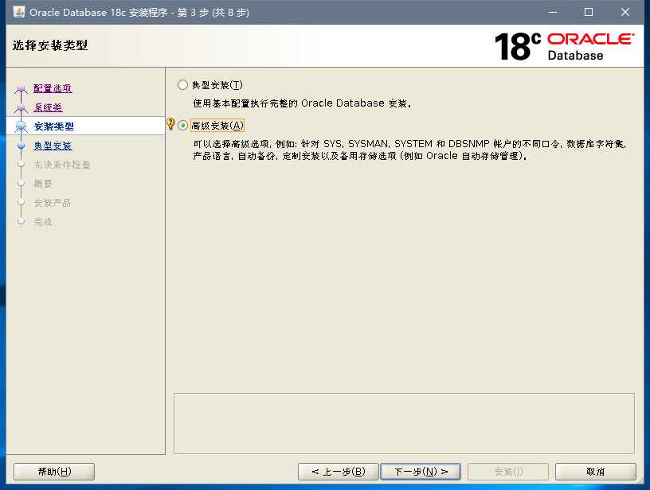Click the 概要 step label
The height and width of the screenshot is (490, 650).
pyautogui.click(x=43, y=184)
